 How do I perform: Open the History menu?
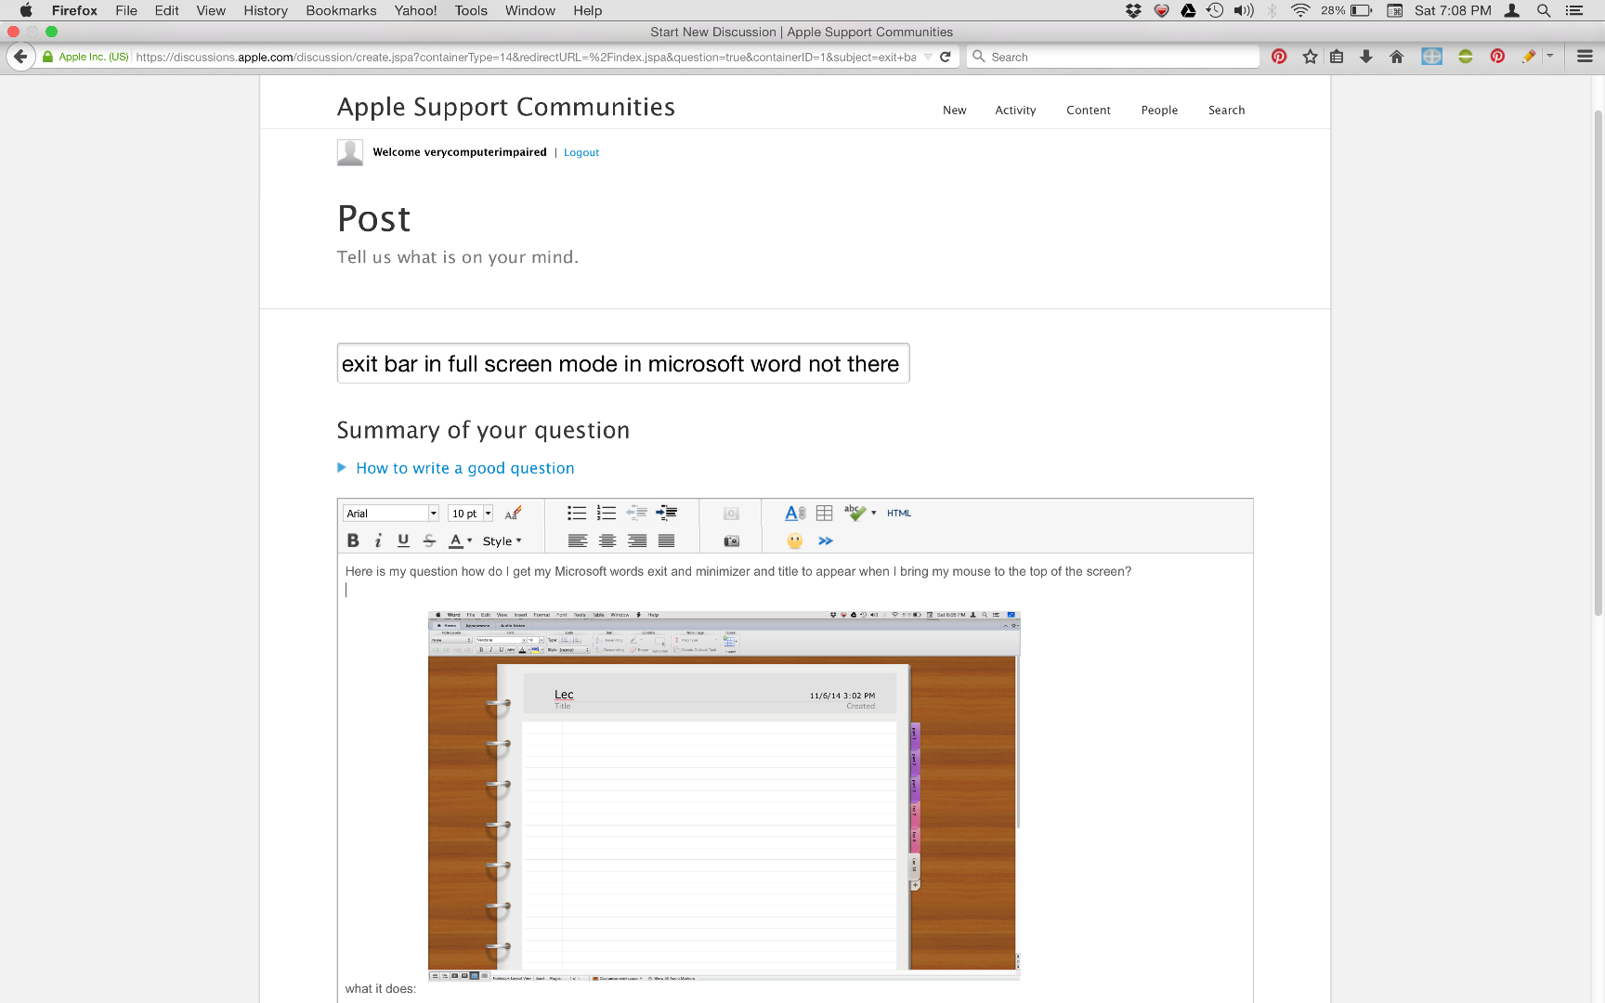(266, 10)
